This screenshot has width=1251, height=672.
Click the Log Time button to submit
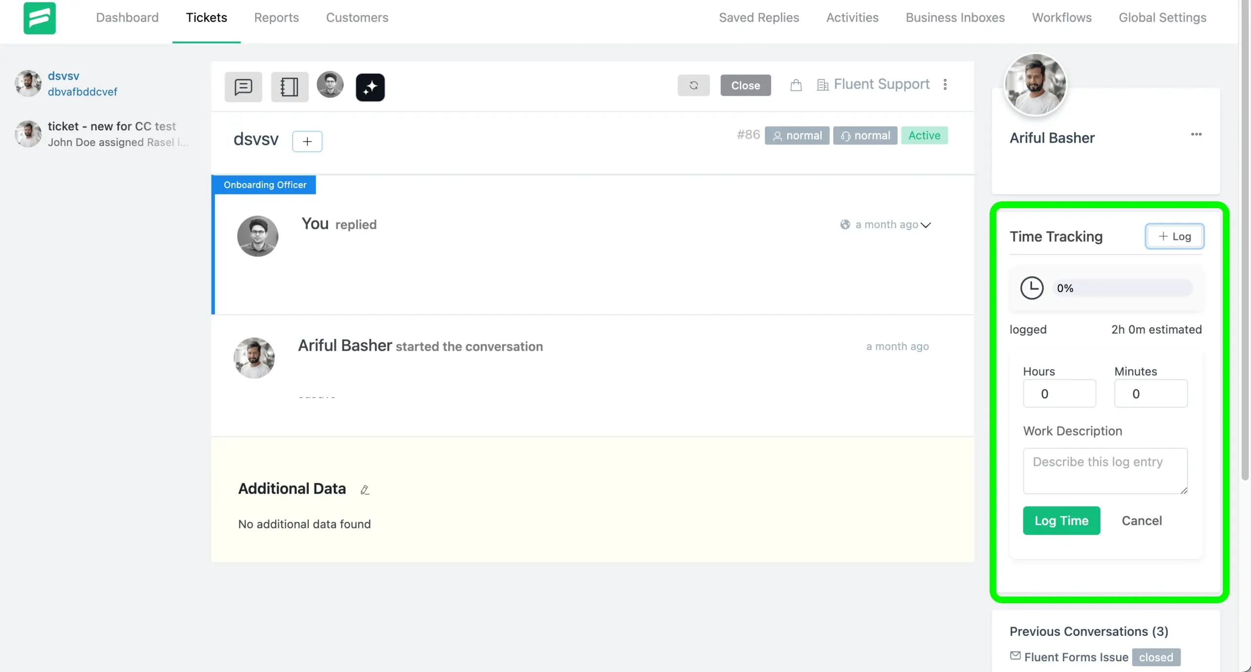click(x=1061, y=521)
